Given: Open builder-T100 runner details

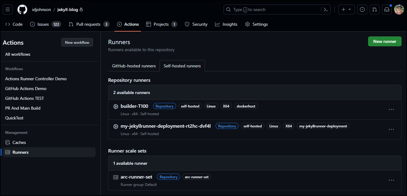Looking at the screenshot, I should pyautogui.click(x=134, y=106).
